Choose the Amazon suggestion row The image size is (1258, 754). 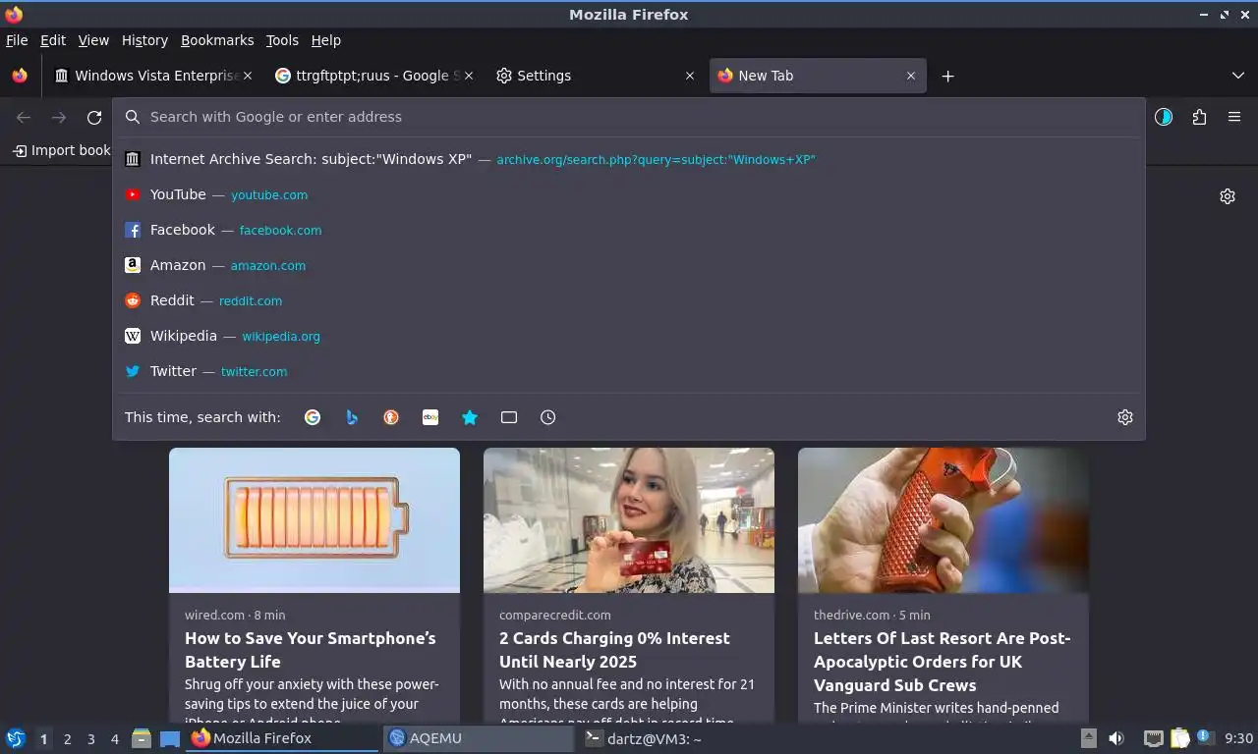(629, 265)
